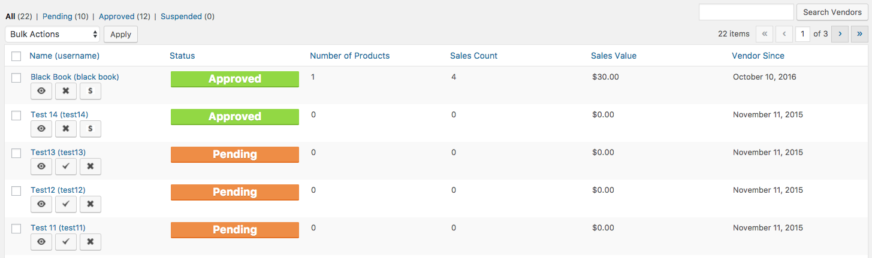Jump to last page of vendors
This screenshot has width=872, height=258.
tap(860, 34)
